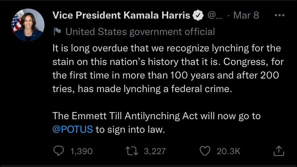Viewport: 297px width, 167px height.
Task: Follow the @POTUS mention link
Action: 73,129
